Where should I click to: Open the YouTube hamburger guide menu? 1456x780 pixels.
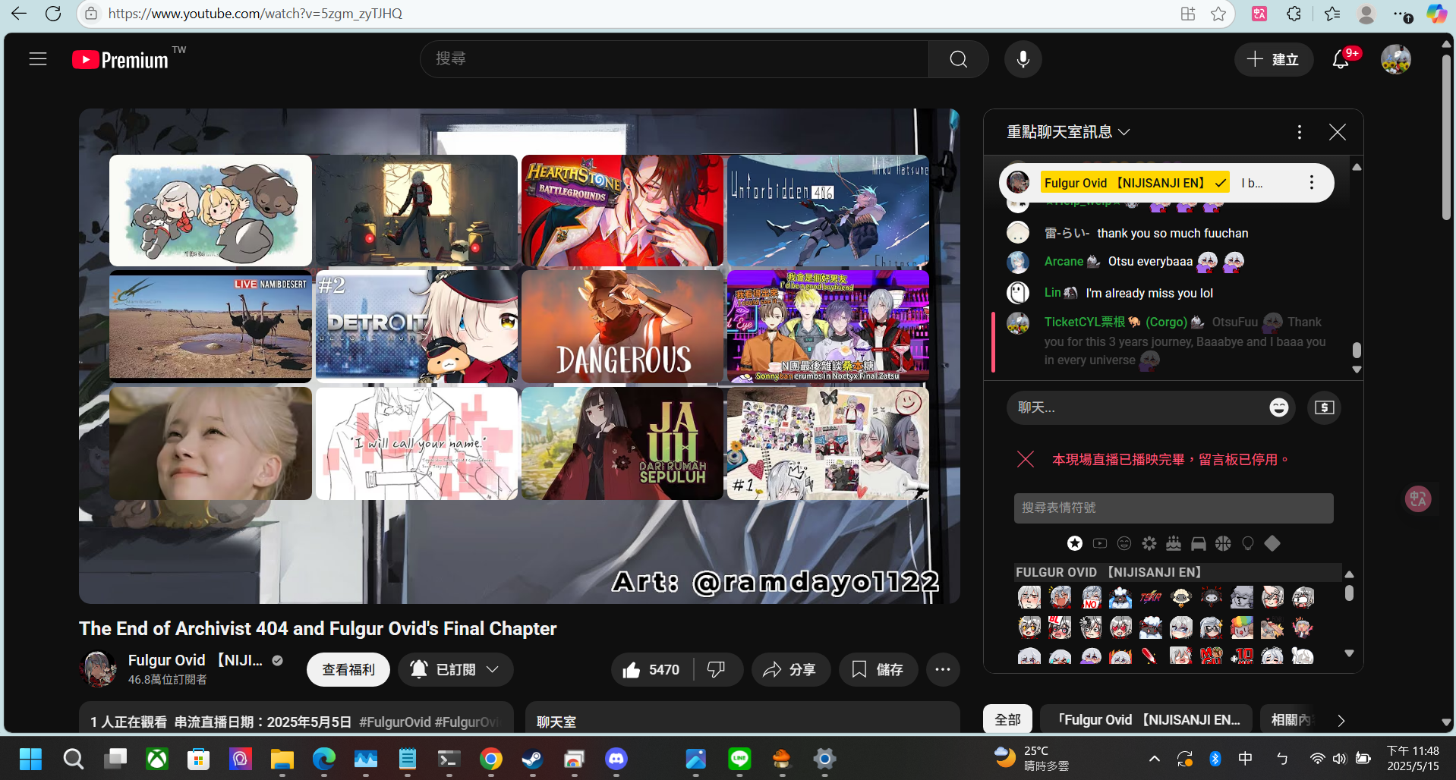click(x=38, y=59)
